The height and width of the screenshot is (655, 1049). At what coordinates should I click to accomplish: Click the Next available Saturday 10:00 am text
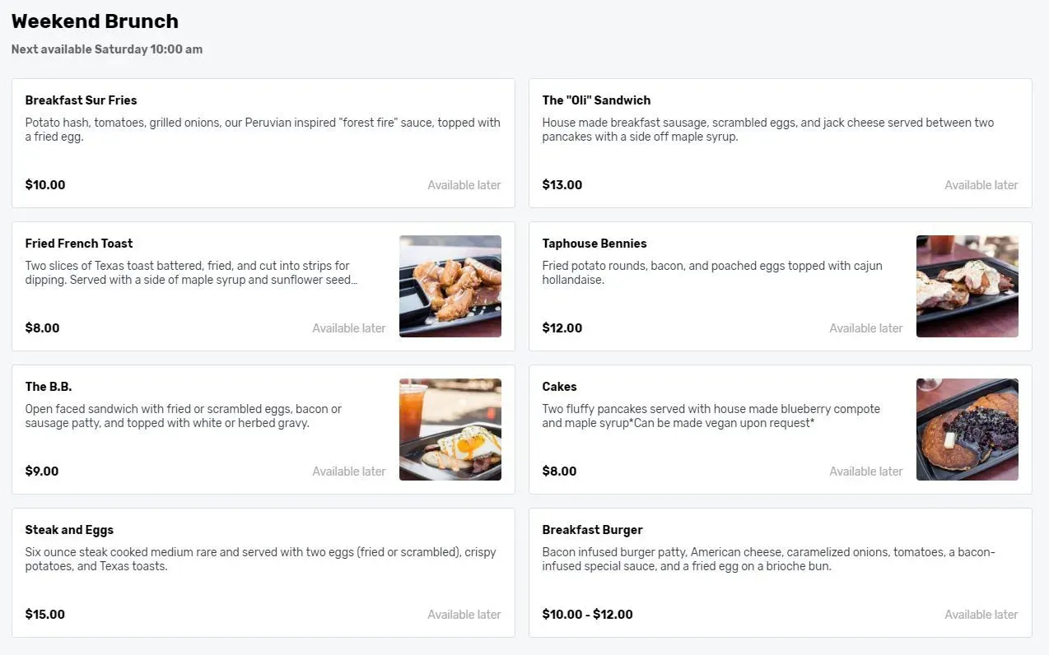tap(107, 49)
